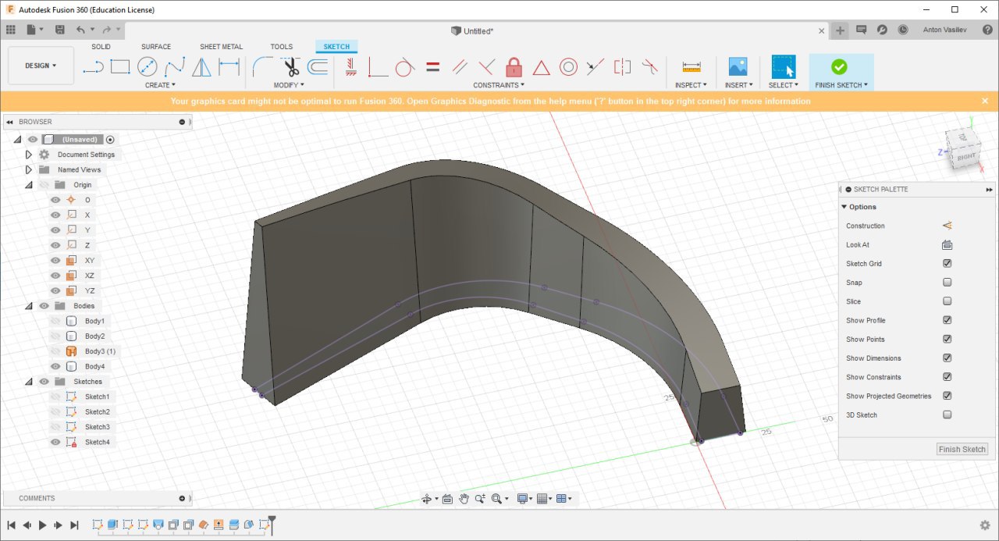999x541 pixels.
Task: Open the DESIGN workspace dropdown
Action: (41, 66)
